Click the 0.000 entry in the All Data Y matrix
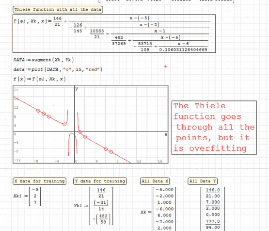The width and height of the screenshot is (269, 231). point(213,214)
